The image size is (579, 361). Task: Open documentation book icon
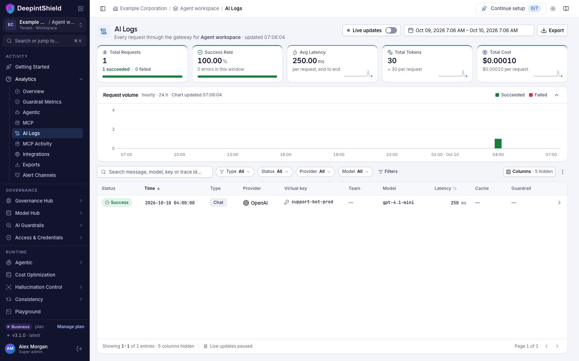[566, 9]
